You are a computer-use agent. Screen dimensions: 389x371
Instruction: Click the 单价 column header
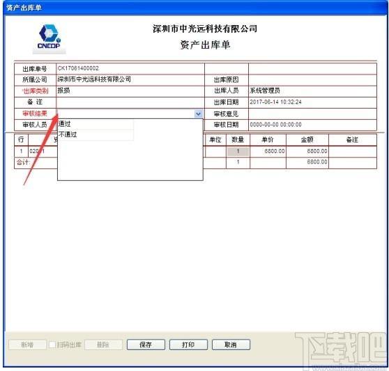click(268, 140)
